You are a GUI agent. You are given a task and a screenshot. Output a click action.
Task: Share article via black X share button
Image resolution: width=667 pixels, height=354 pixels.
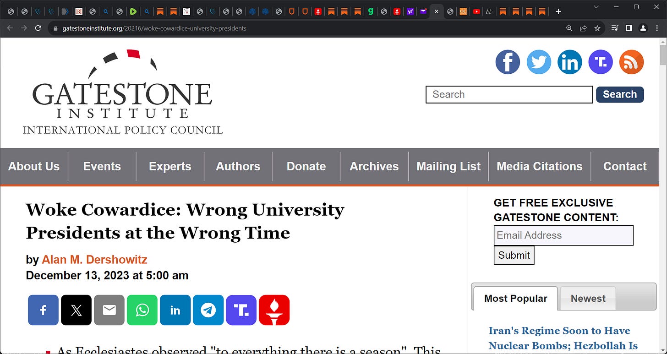76,310
